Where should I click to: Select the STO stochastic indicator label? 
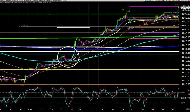tap(184, 98)
